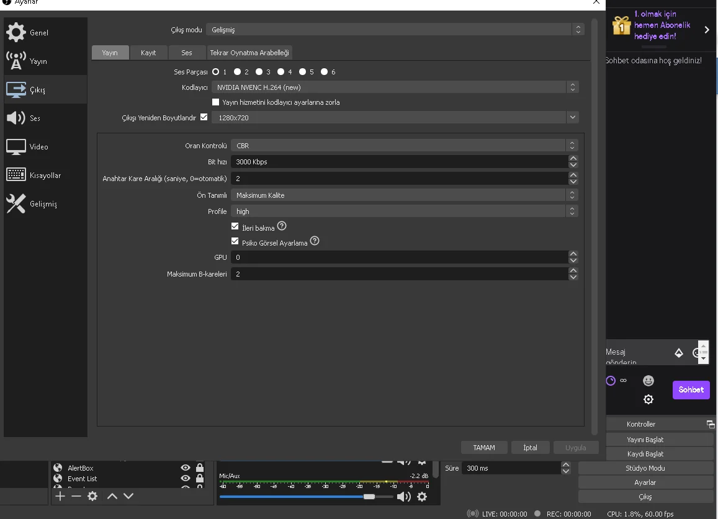Screen dimensions: 718x519
Task: Open Ses settings via speaker icon
Action: (x=16, y=118)
